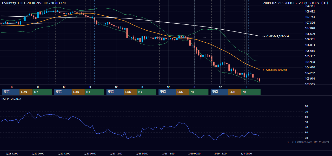This screenshot has height=156, width=332.
Task: Click the 106.351 price axis value
Action: (x=310, y=40)
